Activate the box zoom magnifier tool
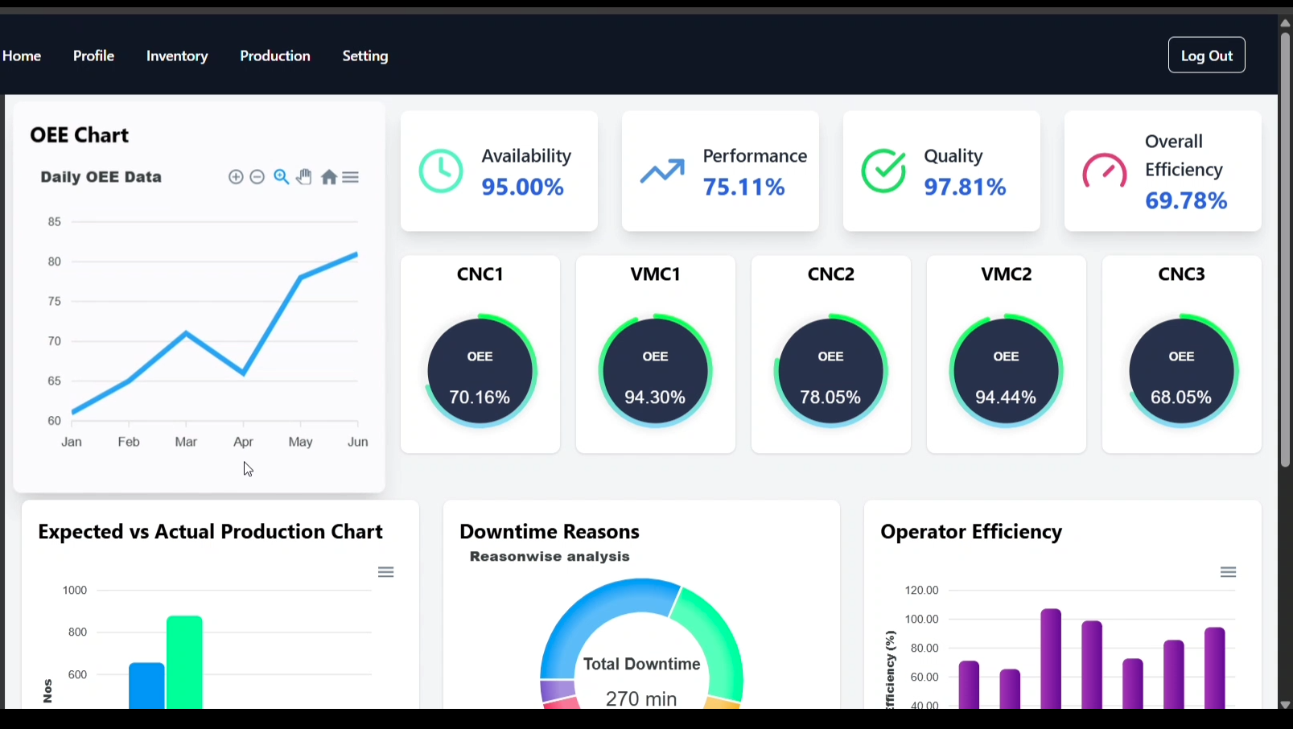Image resolution: width=1293 pixels, height=729 pixels. [281, 177]
